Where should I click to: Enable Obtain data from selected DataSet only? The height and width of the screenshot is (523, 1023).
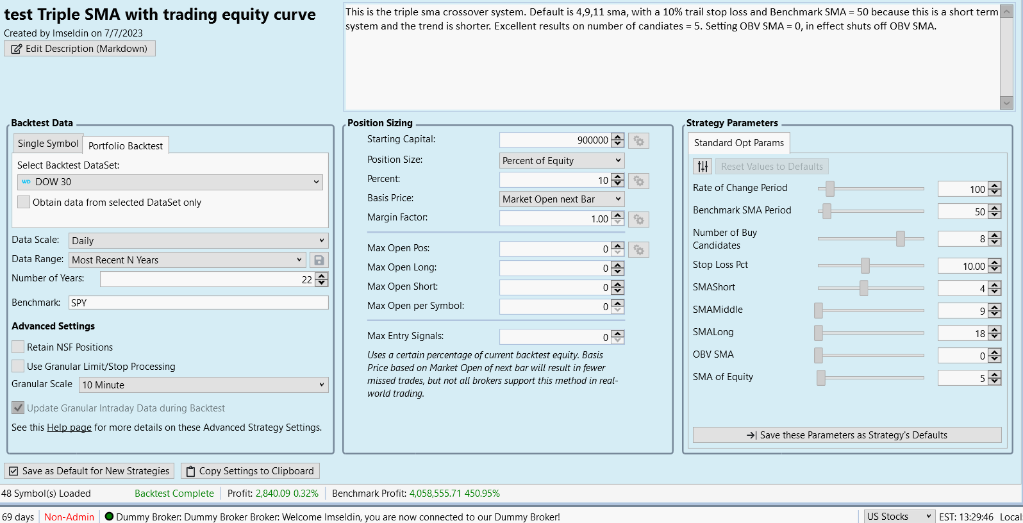24,203
